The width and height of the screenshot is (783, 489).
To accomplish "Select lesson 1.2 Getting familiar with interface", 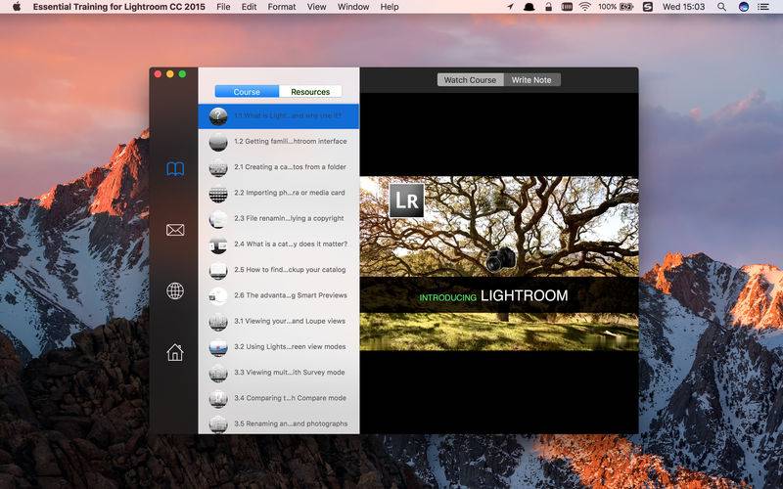I will tap(279, 141).
